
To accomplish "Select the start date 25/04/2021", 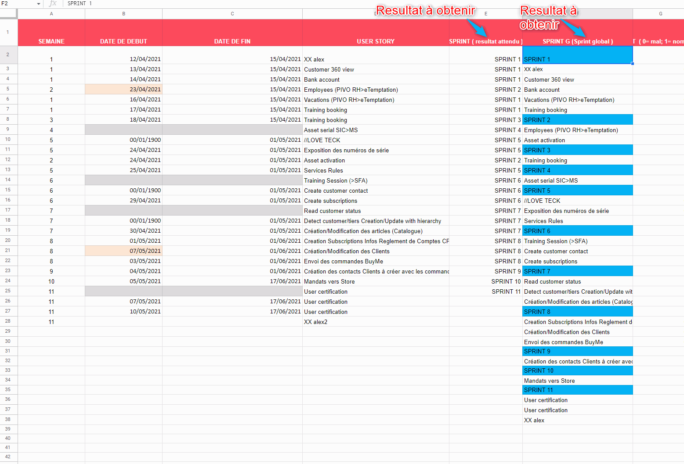I will click(123, 170).
